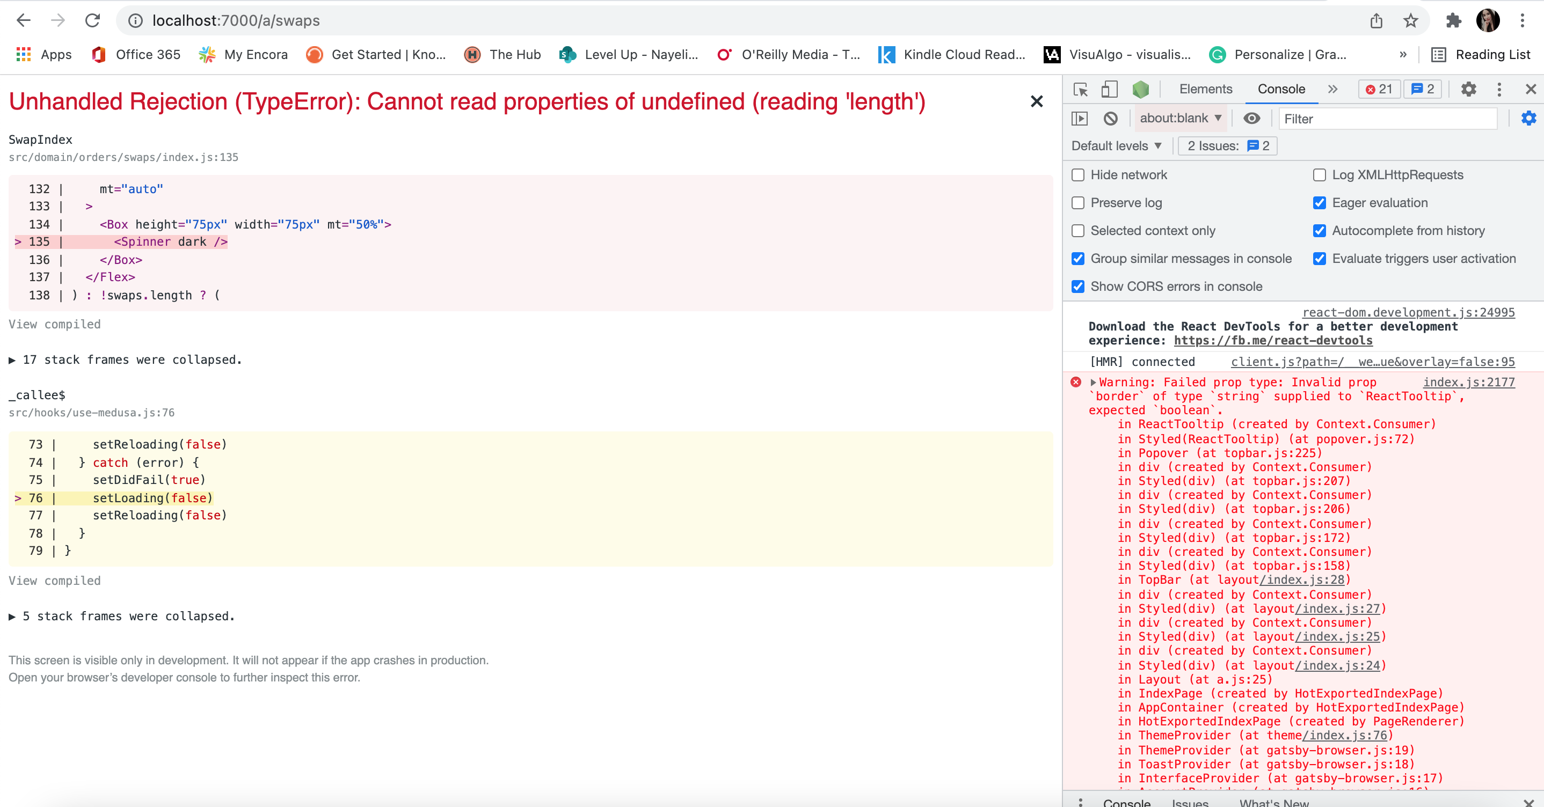Toggle the blue console settings gear

click(x=1528, y=118)
